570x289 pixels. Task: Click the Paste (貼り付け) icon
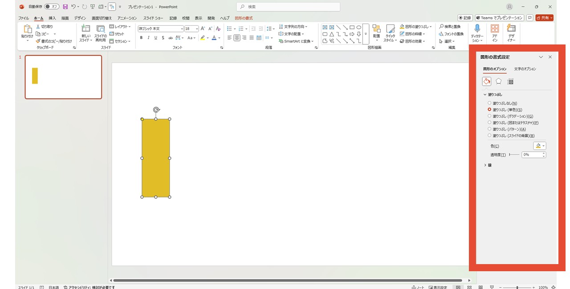[27, 29]
